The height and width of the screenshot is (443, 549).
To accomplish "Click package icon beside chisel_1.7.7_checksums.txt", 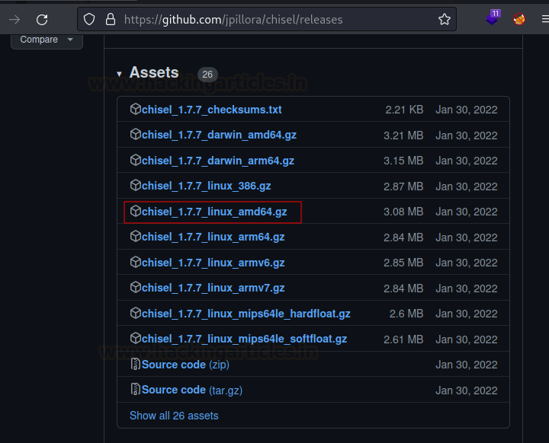I will click(136, 109).
